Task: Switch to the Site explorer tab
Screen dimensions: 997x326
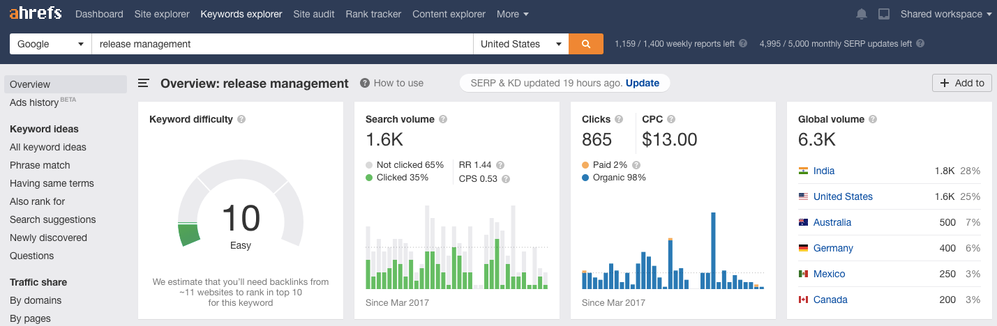Action: coord(162,14)
